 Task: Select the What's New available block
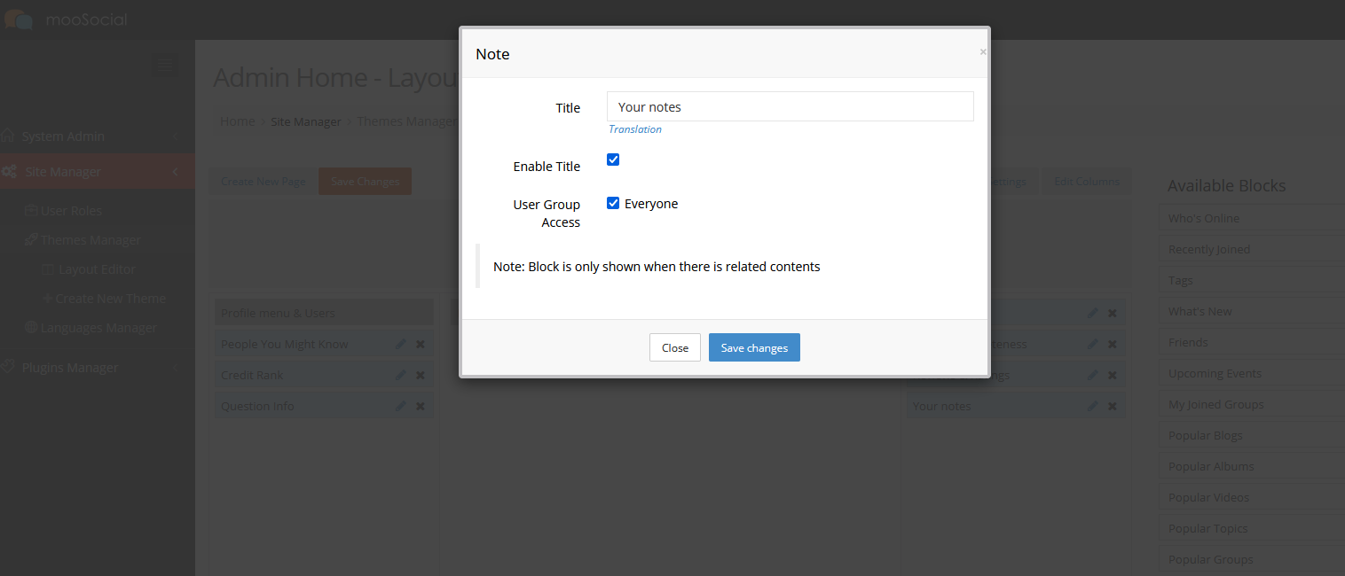[x=1251, y=311]
